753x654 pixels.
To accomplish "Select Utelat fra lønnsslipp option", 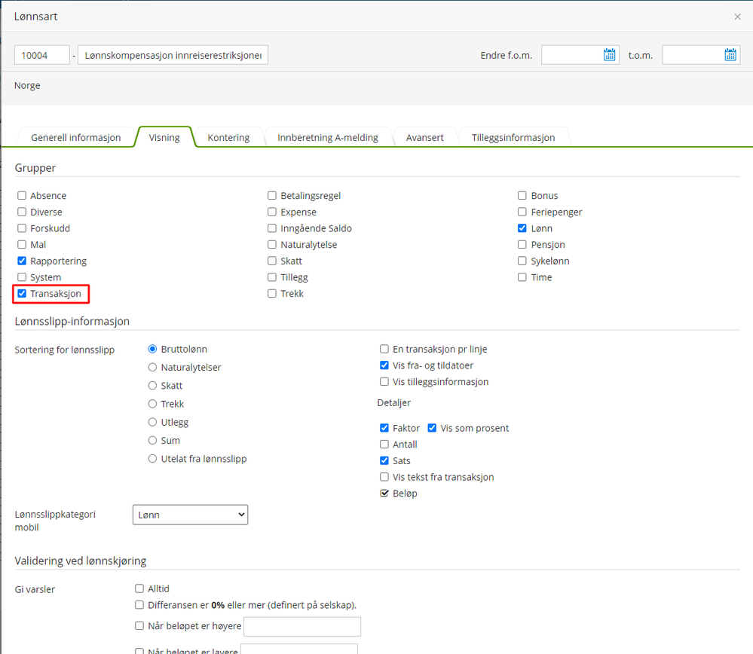I will 152,459.
